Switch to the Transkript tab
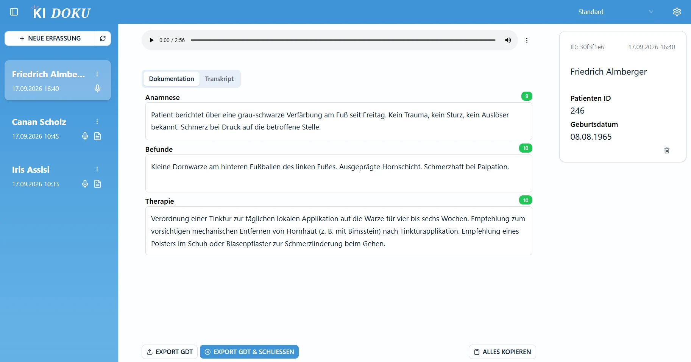The height and width of the screenshot is (362, 691). pyautogui.click(x=219, y=79)
